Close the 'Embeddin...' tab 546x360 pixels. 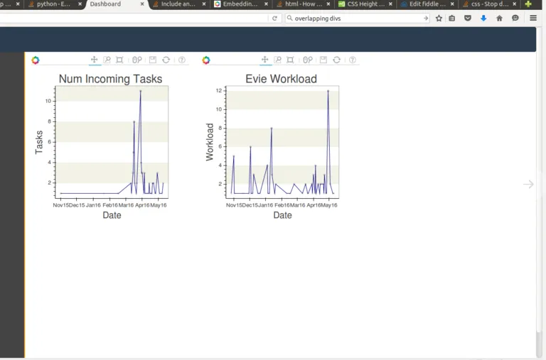266,4
